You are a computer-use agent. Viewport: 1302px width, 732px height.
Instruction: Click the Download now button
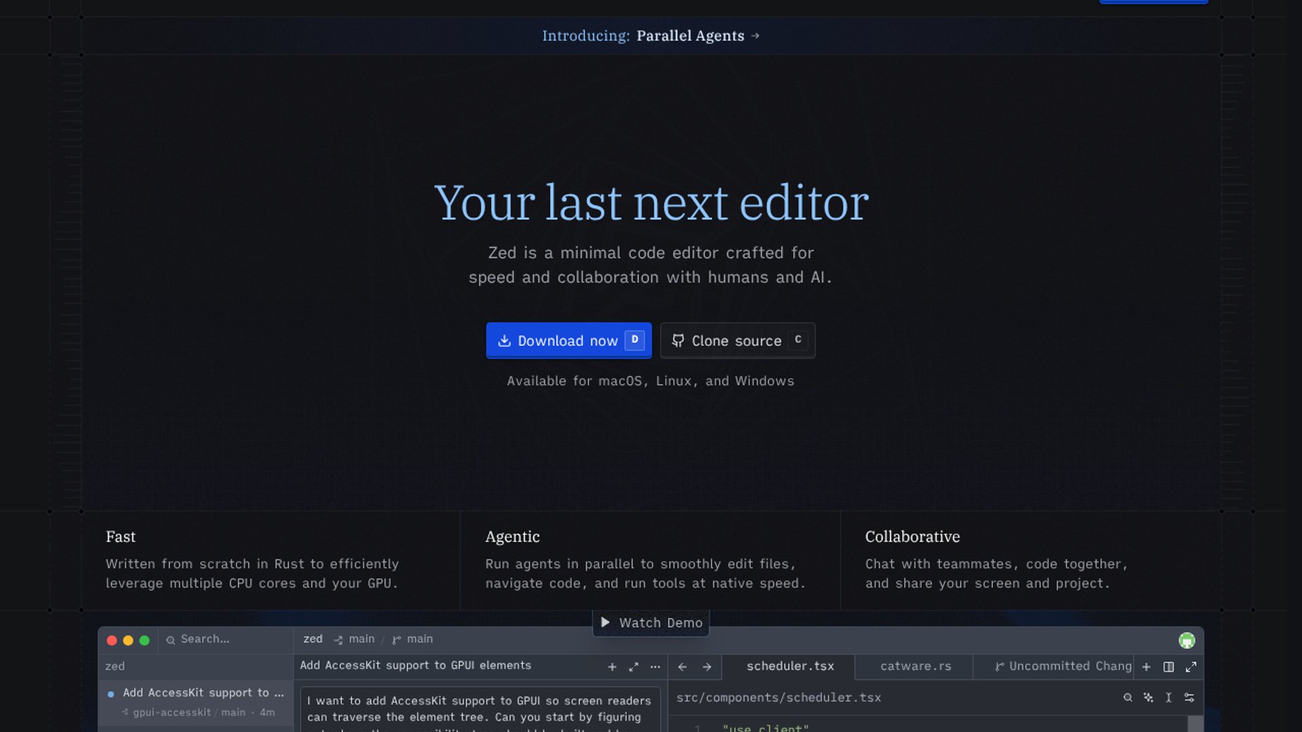[x=568, y=340]
